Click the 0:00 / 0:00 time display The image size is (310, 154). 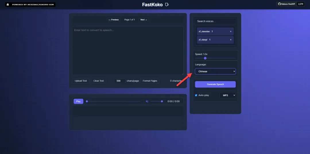[173, 101]
